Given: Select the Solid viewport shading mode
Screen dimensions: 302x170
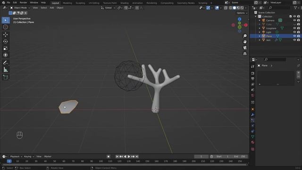Looking at the screenshot, I should coord(234,8).
